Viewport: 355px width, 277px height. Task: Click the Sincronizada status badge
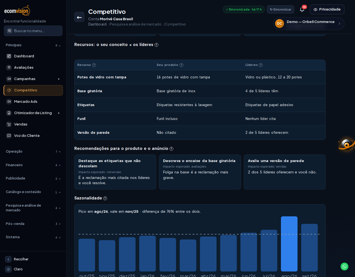[x=244, y=9]
